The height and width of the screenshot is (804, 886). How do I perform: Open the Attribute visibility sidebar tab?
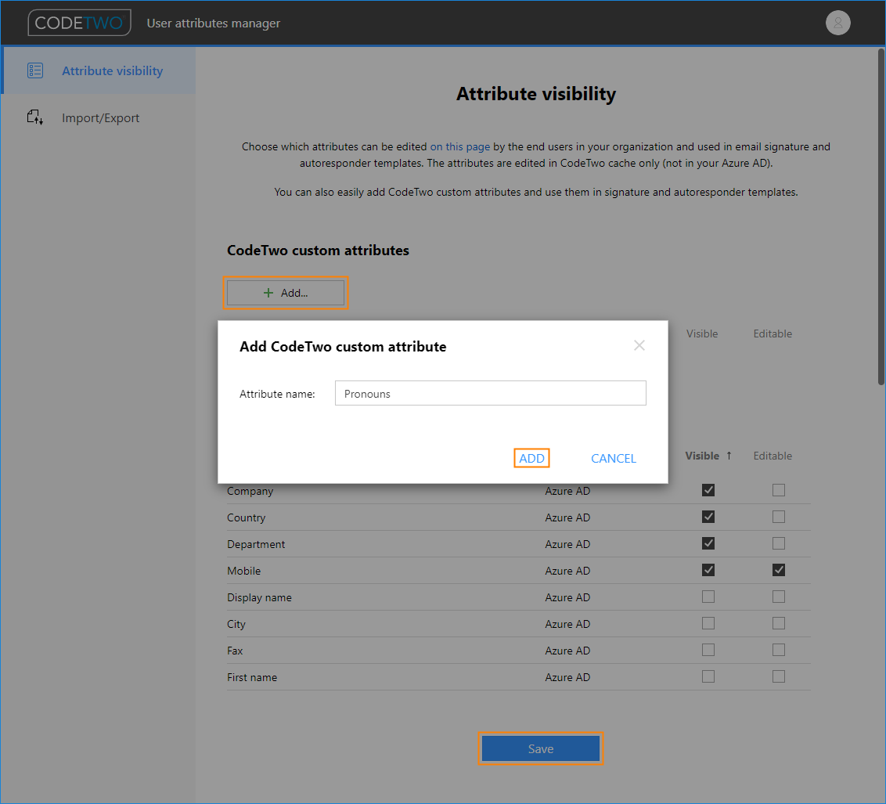pyautogui.click(x=99, y=70)
